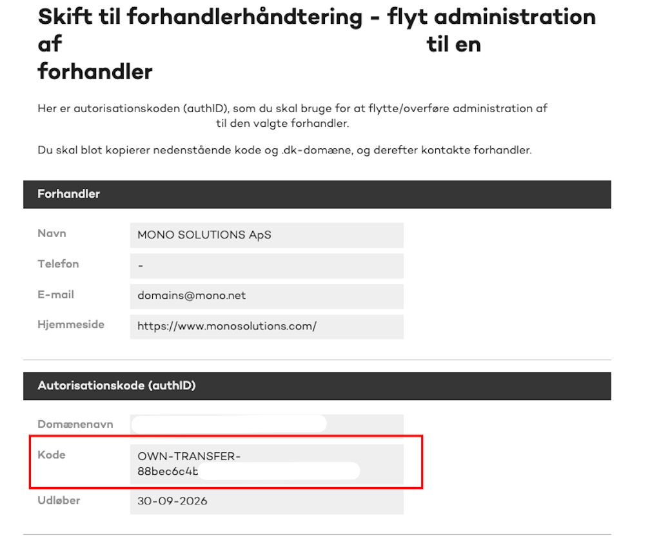The image size is (650, 549).
Task: Click the monosolutions.com Hjemmeside URL field
Action: point(266,327)
